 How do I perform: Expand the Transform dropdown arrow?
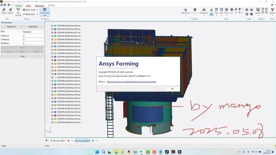point(185,15)
